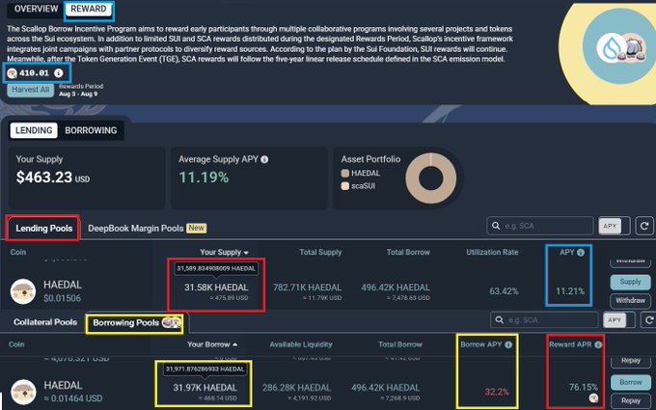Click the Utilization Rate column header

492,253
